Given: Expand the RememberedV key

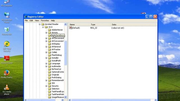Looking at the screenshot, I should click(46, 81).
